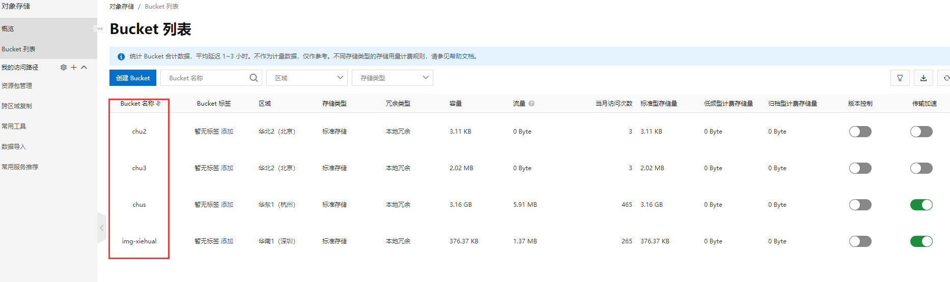The height and width of the screenshot is (282, 950).
Task: Click the plus icon beside 我的访问路径
Action: 74,67
